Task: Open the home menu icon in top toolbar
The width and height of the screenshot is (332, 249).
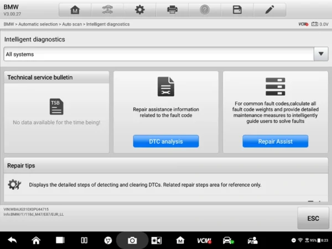Action: point(75,10)
